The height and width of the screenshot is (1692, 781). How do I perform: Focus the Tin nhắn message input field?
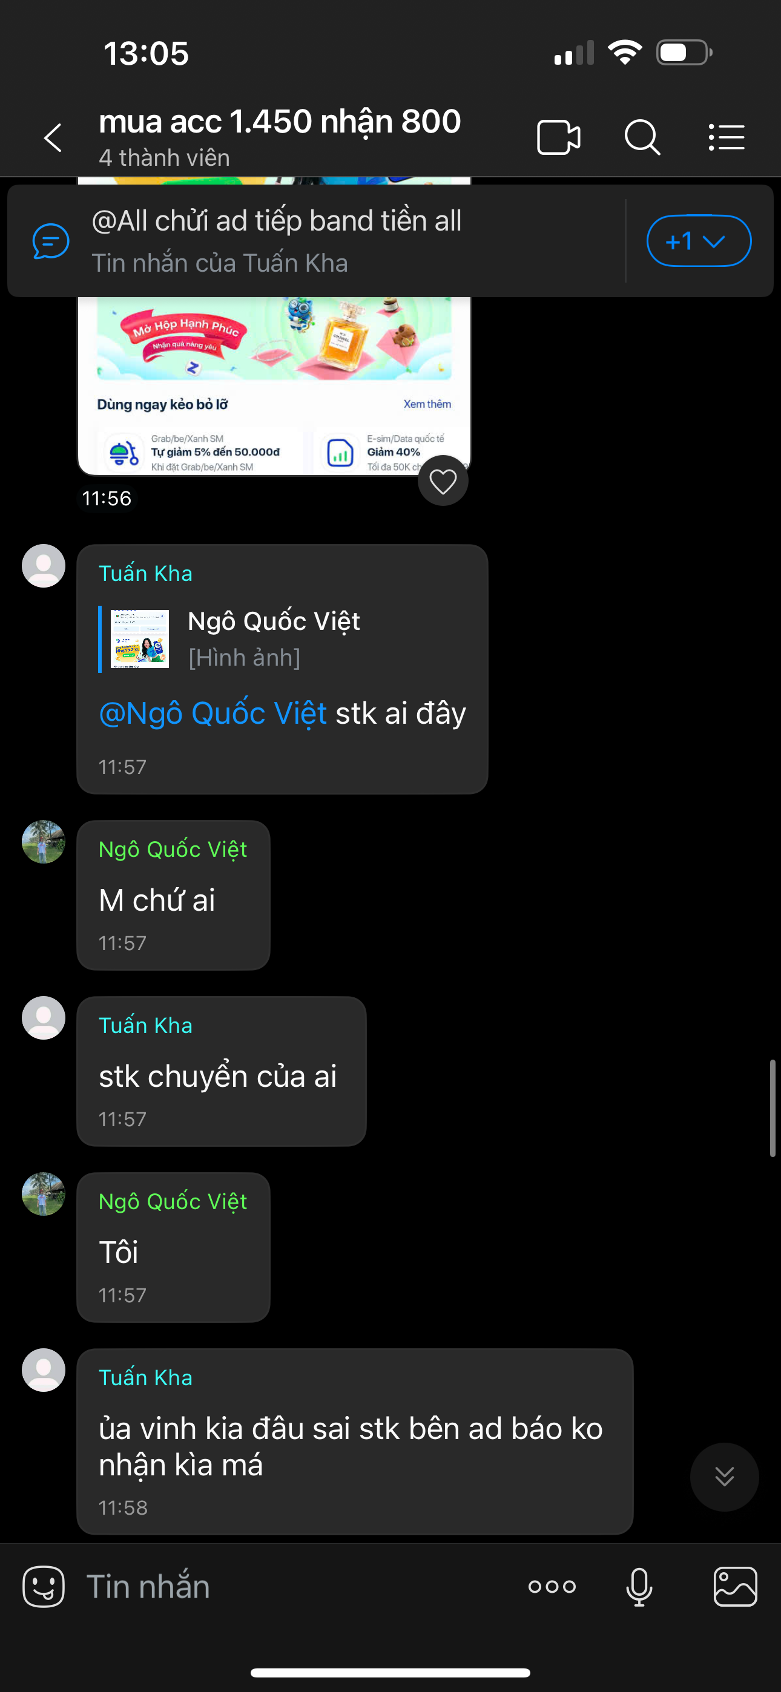(296, 1587)
